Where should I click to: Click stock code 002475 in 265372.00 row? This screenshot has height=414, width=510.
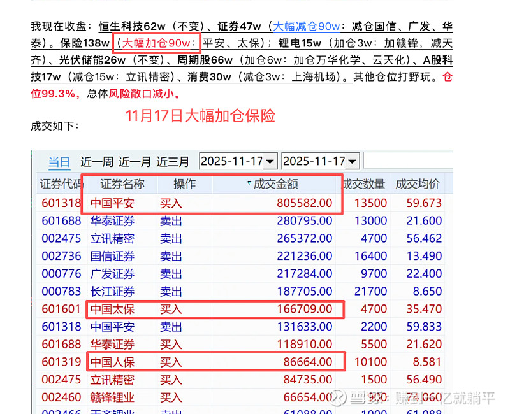[61, 238]
